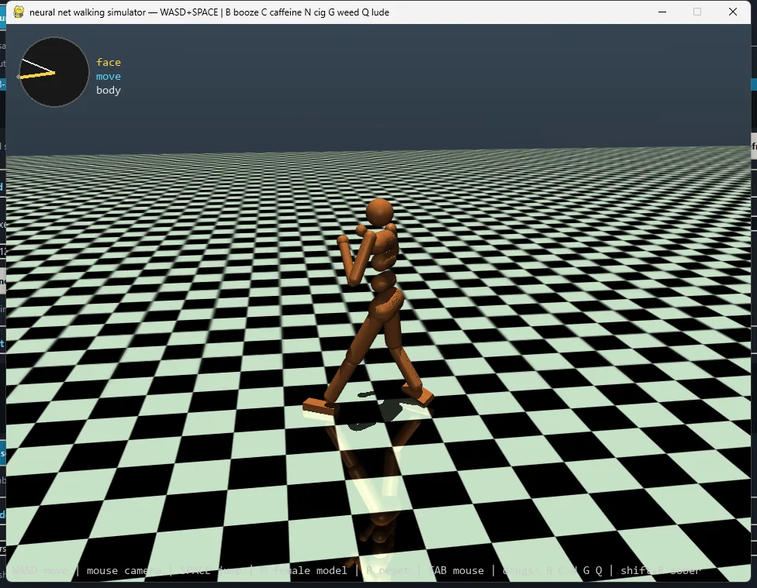Click the circular direction compass dial
This screenshot has height=588, width=757.
coord(54,72)
